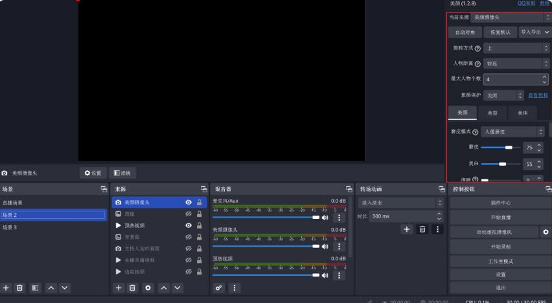Click the virtual camera settings gear
Screen dimensions: 552x303
coord(546,232)
